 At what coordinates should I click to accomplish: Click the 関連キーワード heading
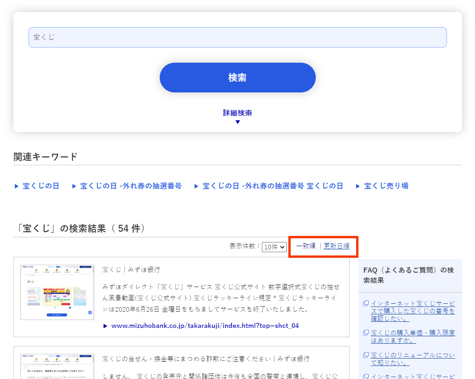pyautogui.click(x=46, y=157)
